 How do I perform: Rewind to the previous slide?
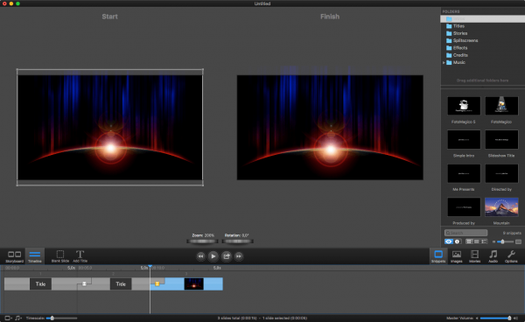[200, 256]
